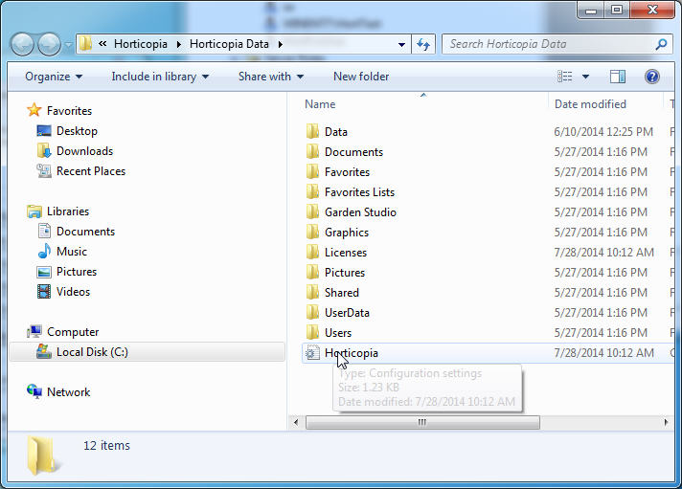Open the Music library
This screenshot has width=682, height=489.
(62, 252)
